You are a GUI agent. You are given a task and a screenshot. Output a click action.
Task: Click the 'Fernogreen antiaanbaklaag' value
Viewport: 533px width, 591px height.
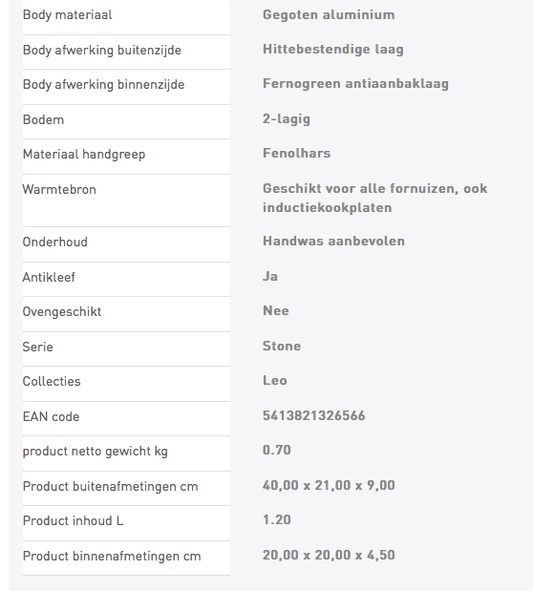coord(355,84)
